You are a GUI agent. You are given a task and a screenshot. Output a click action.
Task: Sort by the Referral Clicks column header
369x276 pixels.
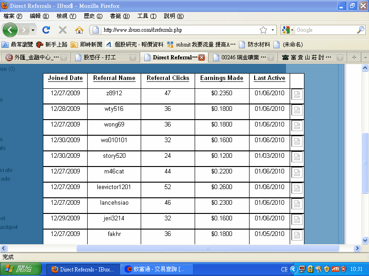[168, 78]
